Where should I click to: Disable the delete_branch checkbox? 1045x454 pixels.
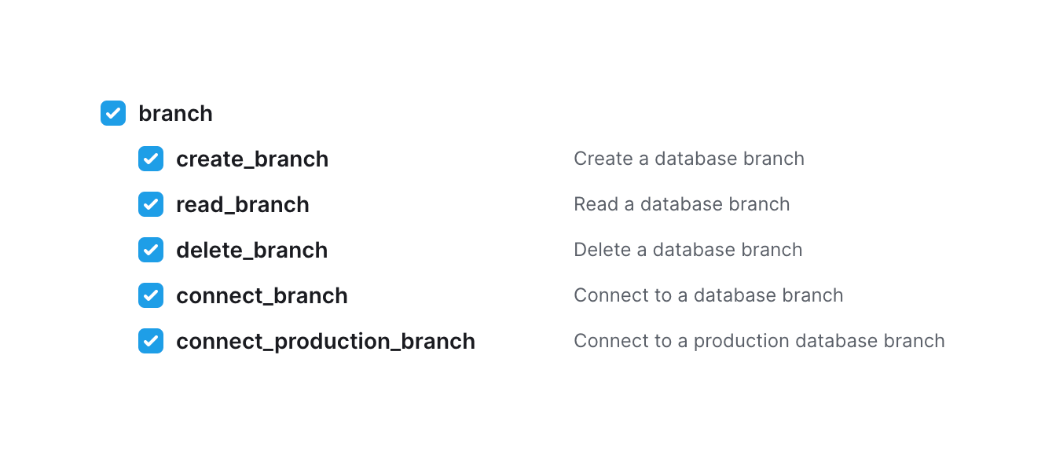click(151, 250)
